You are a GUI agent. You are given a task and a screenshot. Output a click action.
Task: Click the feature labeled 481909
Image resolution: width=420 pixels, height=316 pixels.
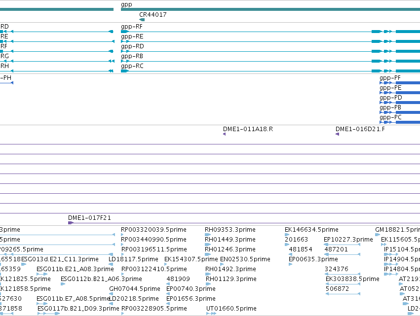click(x=178, y=279)
